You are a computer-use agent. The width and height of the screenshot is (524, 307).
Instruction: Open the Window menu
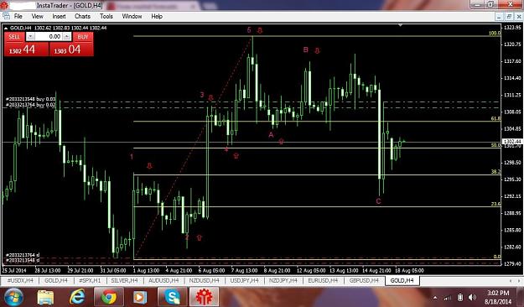(x=132, y=16)
